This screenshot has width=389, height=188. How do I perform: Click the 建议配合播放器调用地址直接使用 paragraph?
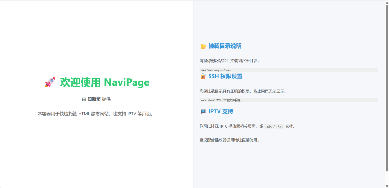[x=229, y=140]
